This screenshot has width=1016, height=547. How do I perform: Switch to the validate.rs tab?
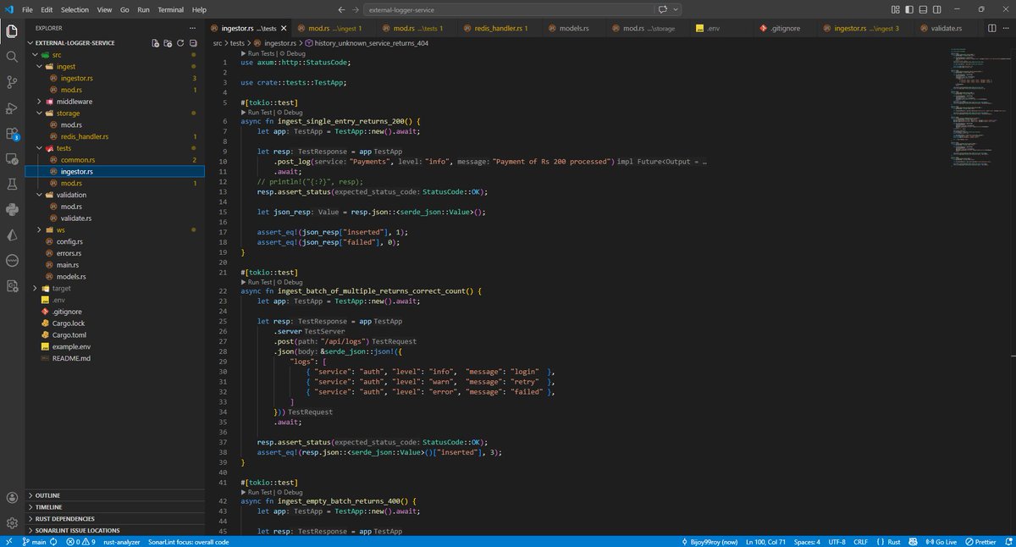[945, 28]
